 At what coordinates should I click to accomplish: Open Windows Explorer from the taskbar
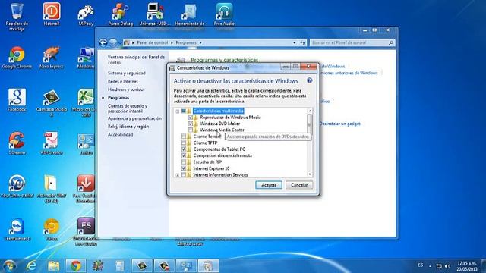(x=54, y=266)
